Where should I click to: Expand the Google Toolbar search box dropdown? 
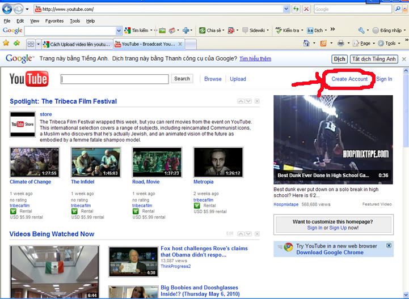click(x=119, y=31)
